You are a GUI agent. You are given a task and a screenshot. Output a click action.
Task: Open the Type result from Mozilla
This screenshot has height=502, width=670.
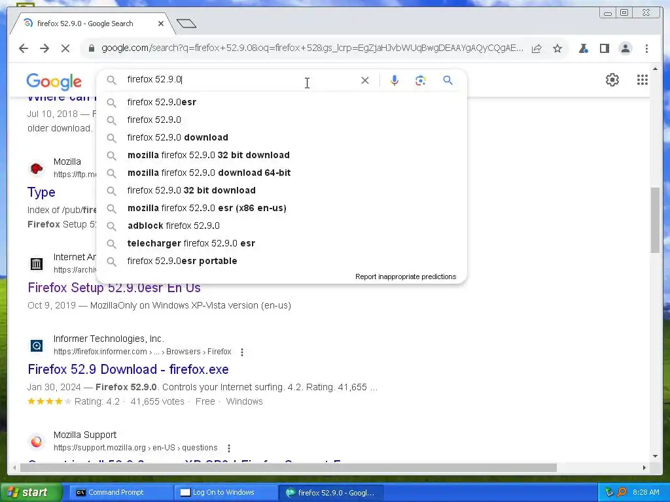41,193
